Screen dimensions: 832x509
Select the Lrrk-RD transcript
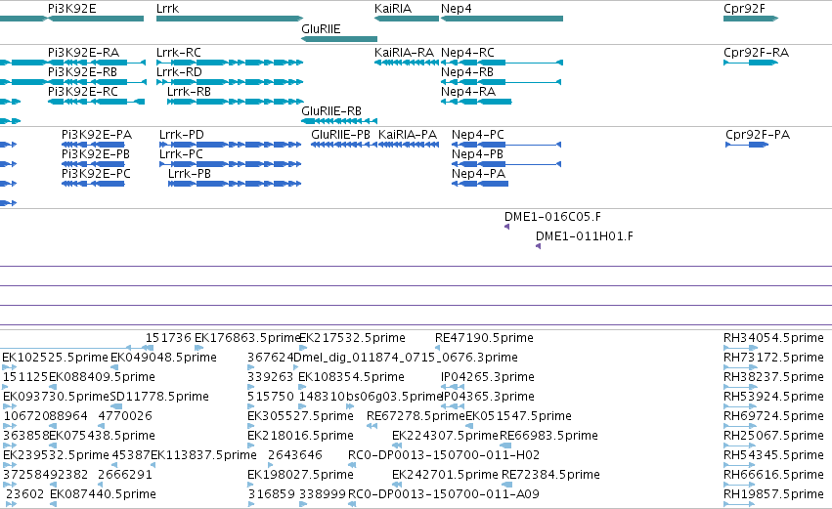click(230, 82)
